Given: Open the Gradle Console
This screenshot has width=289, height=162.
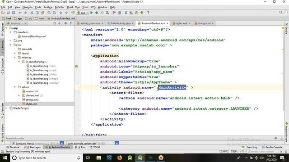Looking at the screenshot, I should tap(272, 147).
